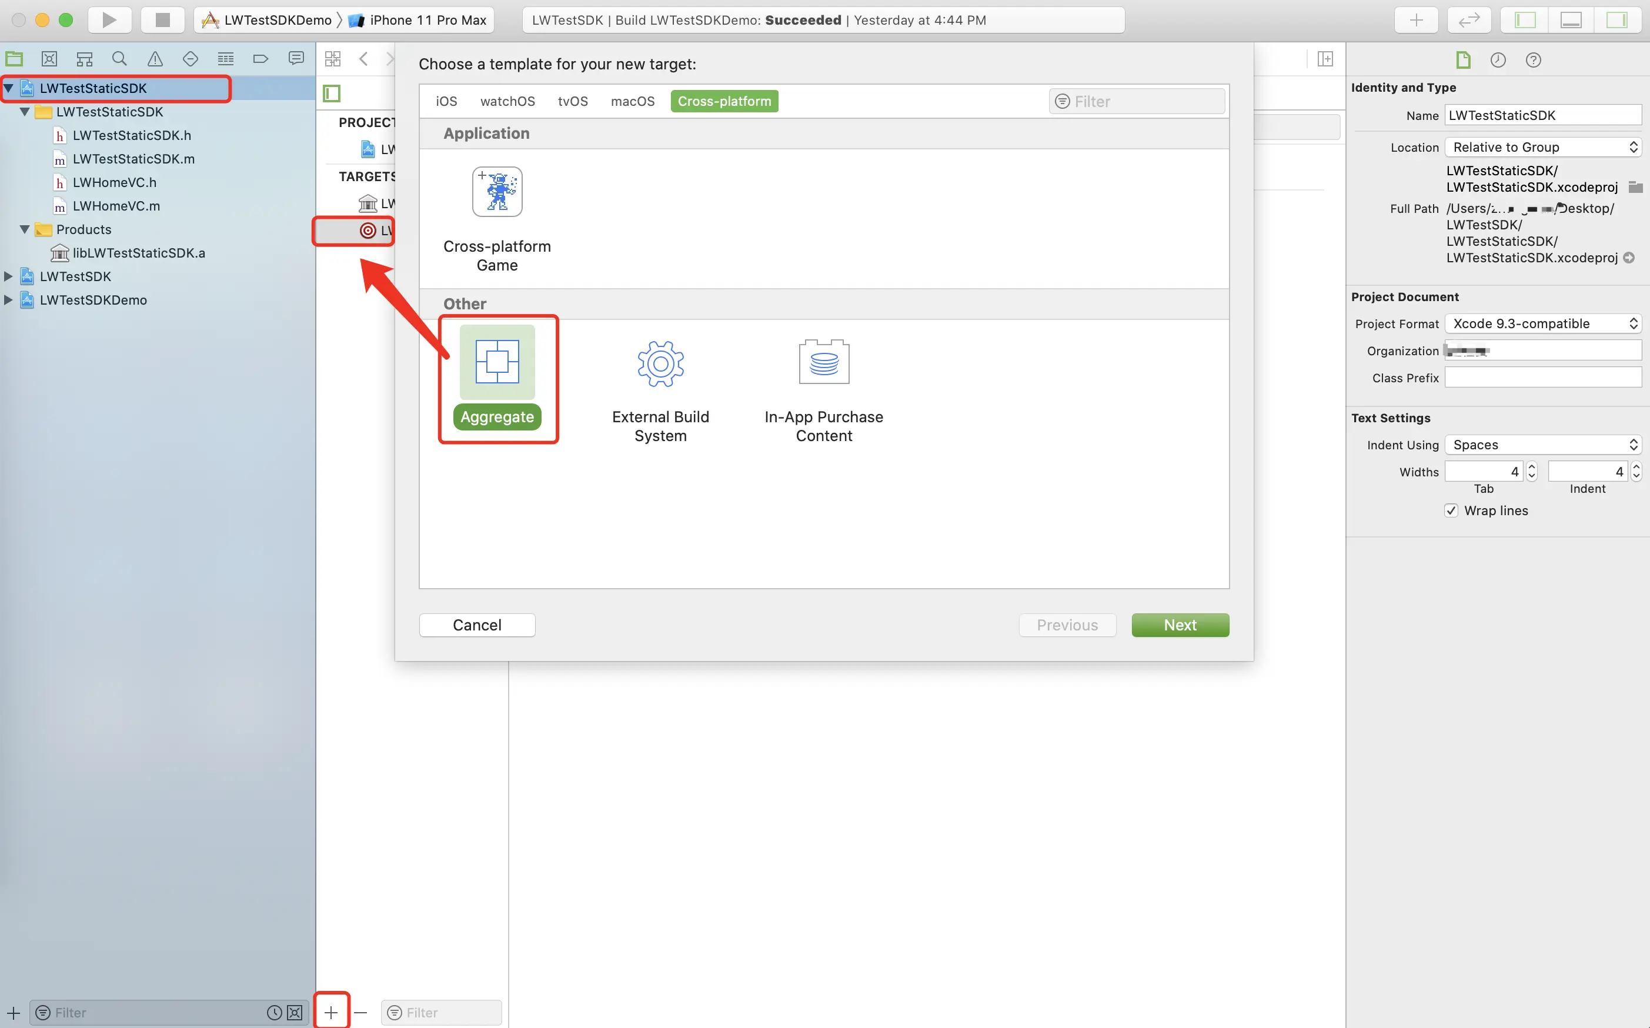Open the Source Control navigator icon
The height and width of the screenshot is (1028, 1650).
tap(49, 59)
